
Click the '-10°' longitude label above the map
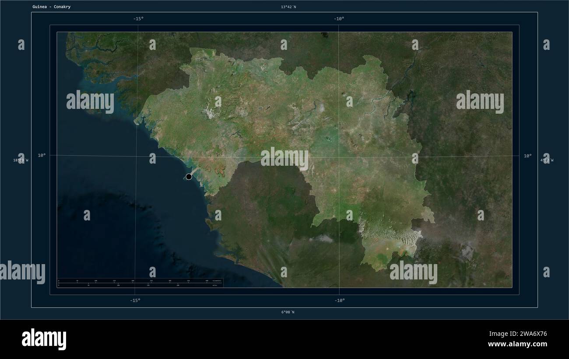(x=339, y=18)
